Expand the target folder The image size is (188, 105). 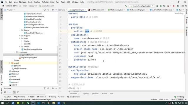tap(9, 63)
